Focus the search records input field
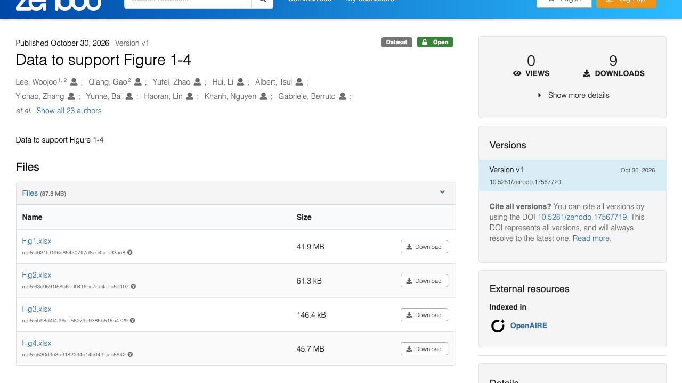 188,2
